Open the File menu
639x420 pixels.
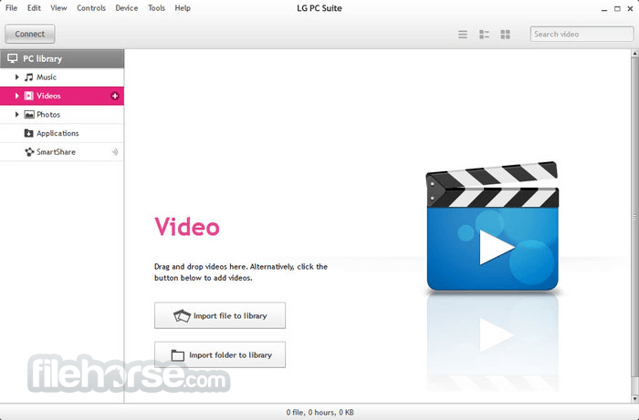[11, 8]
